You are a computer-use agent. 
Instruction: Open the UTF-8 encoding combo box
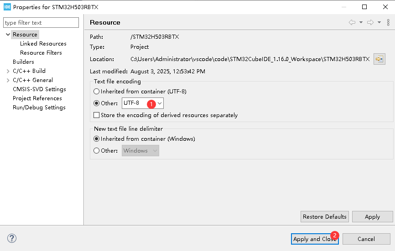(143, 103)
